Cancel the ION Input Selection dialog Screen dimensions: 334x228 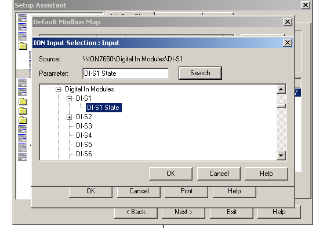(219, 174)
